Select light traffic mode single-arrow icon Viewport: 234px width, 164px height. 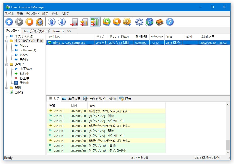[x=74, y=22]
